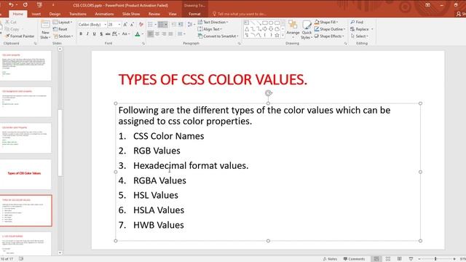The width and height of the screenshot is (466, 262).
Task: Open Shape Outline dropdown
Action: 330,29
